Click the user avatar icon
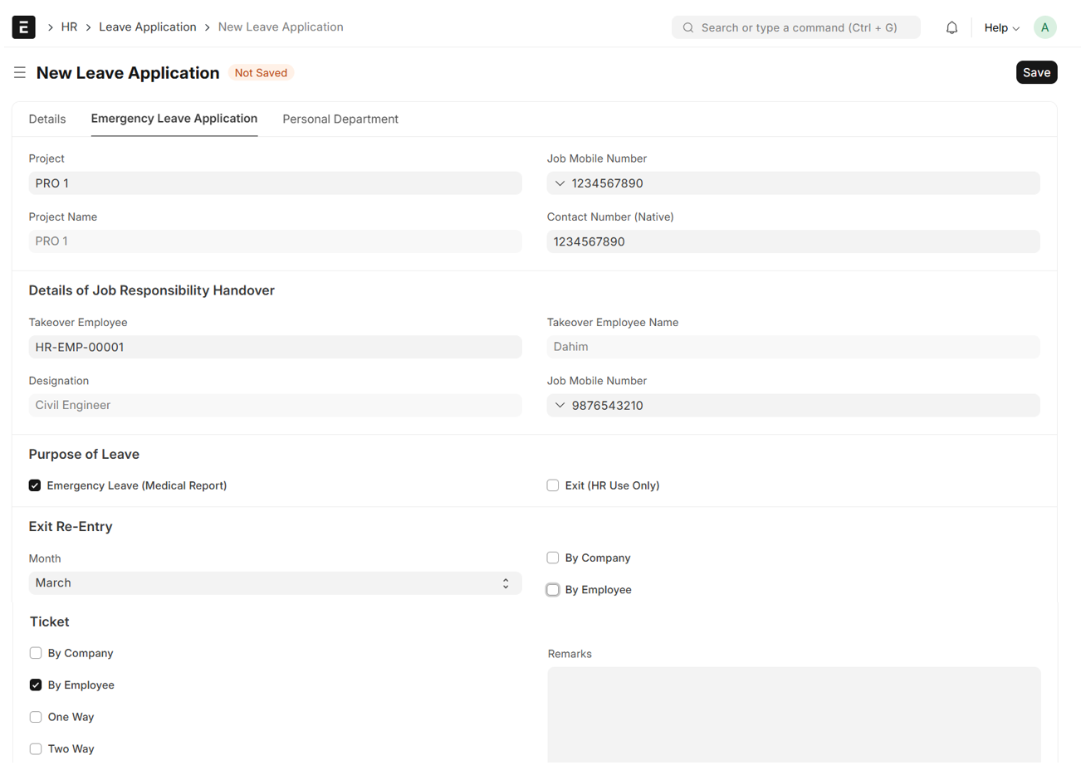 tap(1044, 27)
